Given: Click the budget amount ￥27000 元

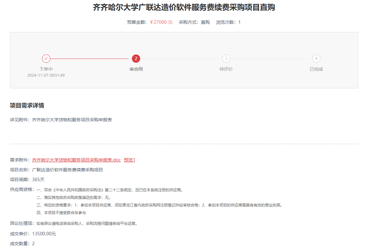Looking at the screenshot, I should (161, 22).
